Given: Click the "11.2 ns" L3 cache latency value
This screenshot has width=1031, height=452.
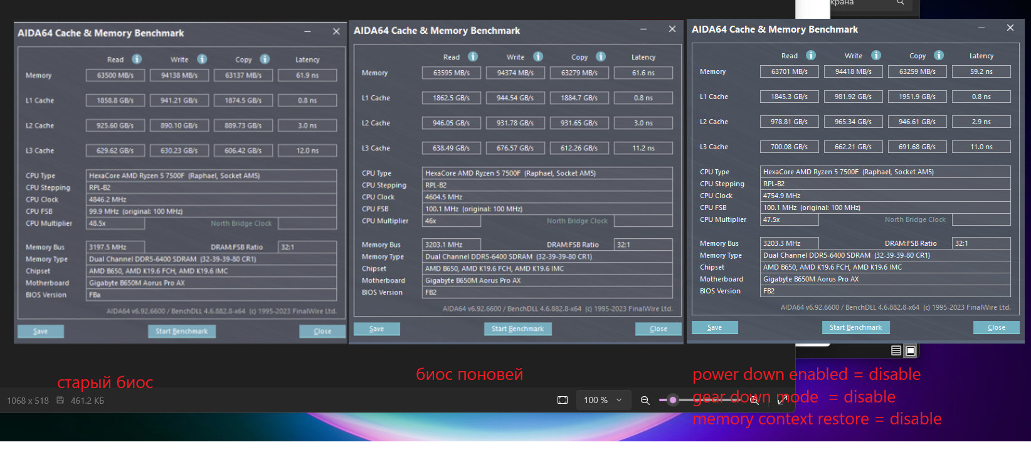Looking at the screenshot, I should 643,148.
